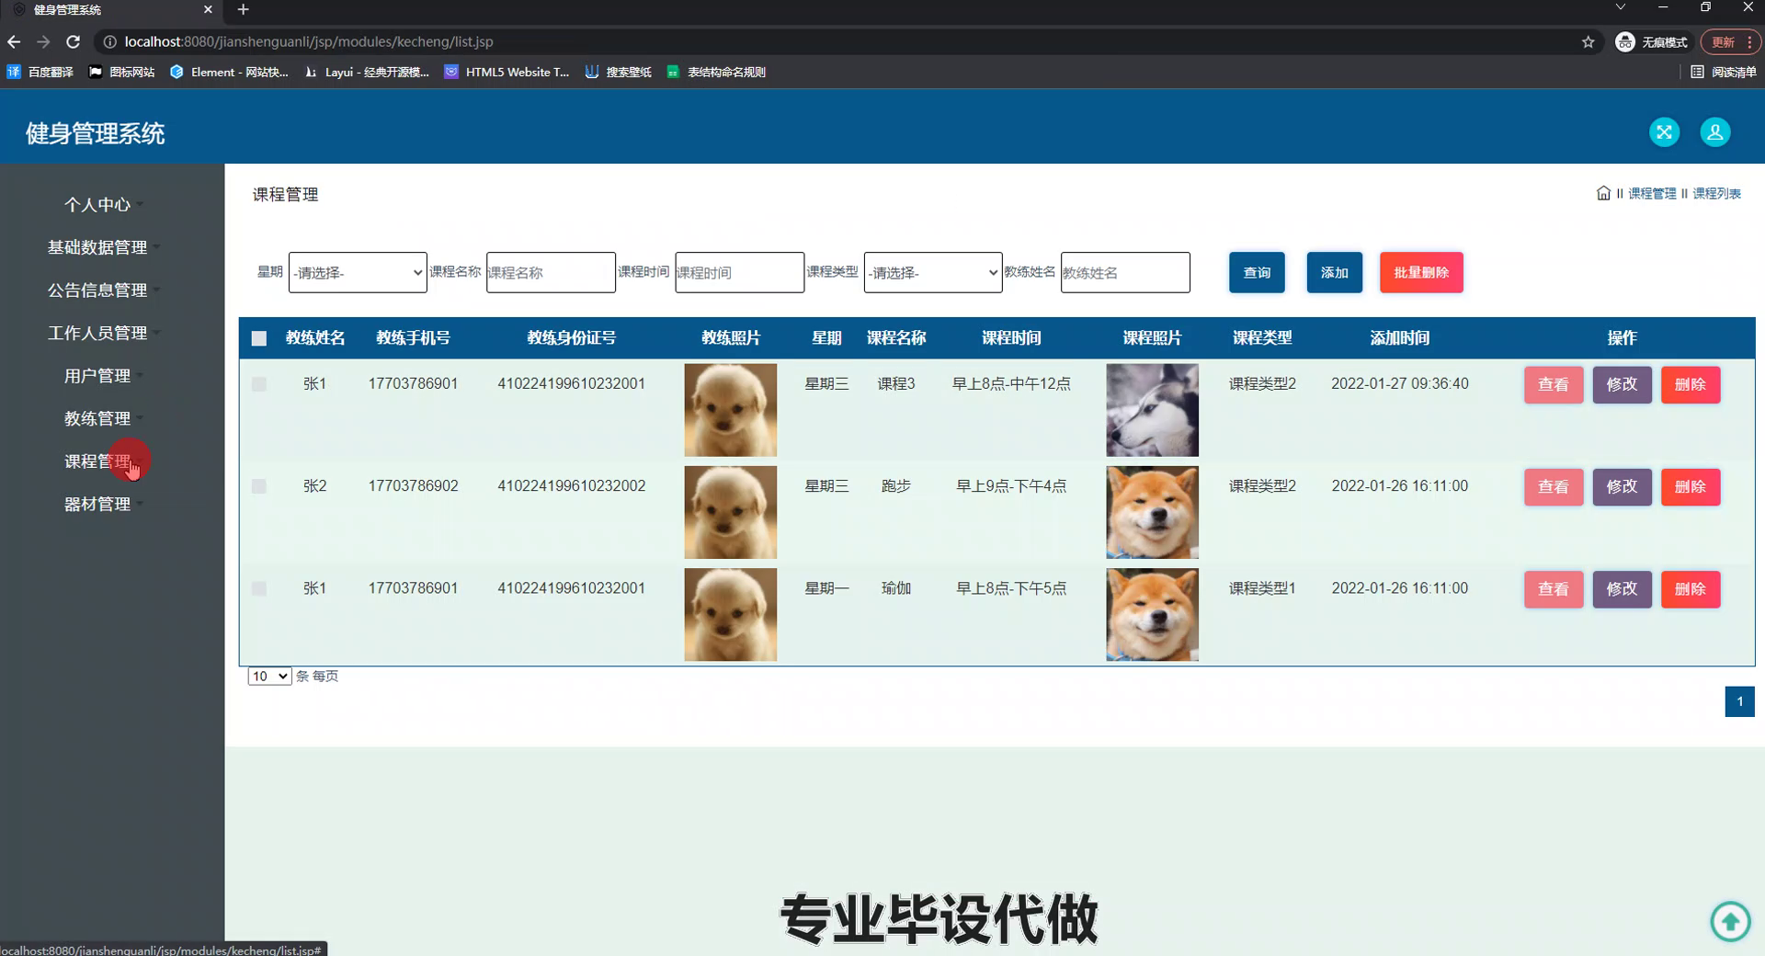Click the 课程名称 input field
The width and height of the screenshot is (1765, 956).
click(551, 272)
